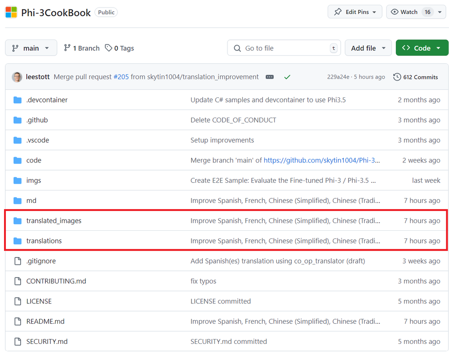Screen dimensions: 449x352
Task: Click the branch icon beside main
Action: (x=15, y=48)
